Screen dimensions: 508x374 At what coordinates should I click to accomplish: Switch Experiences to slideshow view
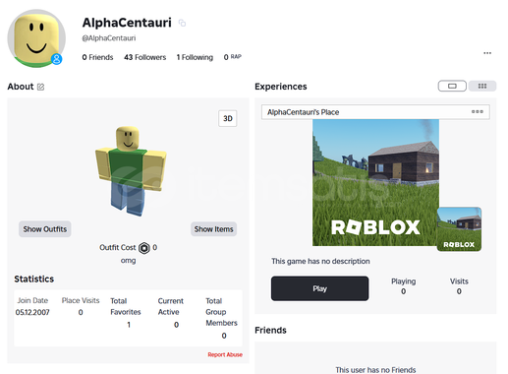[452, 86]
